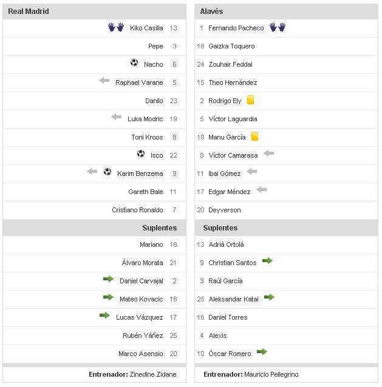Viewport: 382px width, 387px height.
Task: Click the goal ball icon next to Isco
Action: tap(141, 153)
